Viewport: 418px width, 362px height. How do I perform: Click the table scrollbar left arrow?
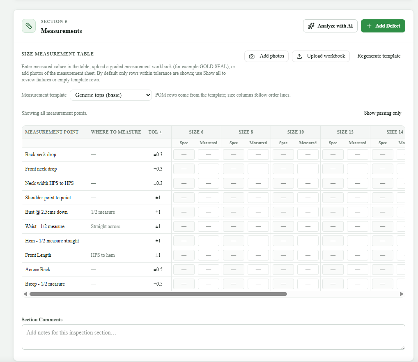25,294
